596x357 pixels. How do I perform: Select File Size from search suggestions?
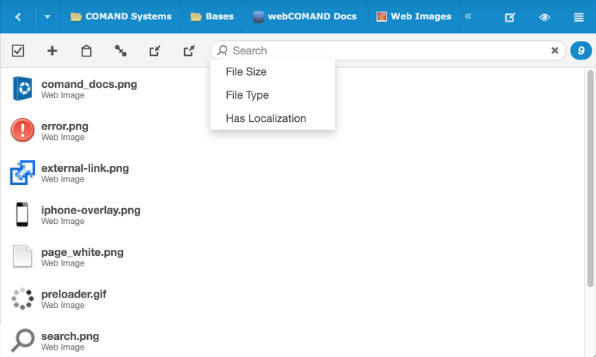[246, 72]
